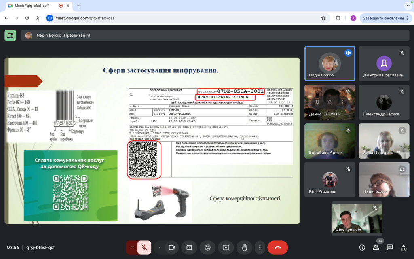Screen dimensions: 414x259
Task: Start presenting your screen
Action: [226, 248]
